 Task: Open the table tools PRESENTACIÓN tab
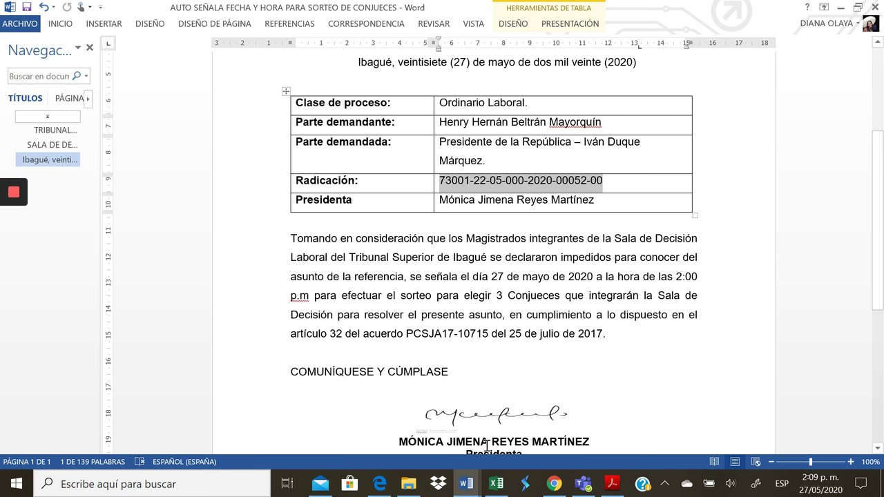570,23
